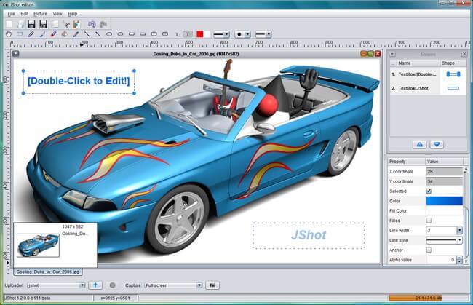
Task: Open the Edit menu
Action: [25, 14]
